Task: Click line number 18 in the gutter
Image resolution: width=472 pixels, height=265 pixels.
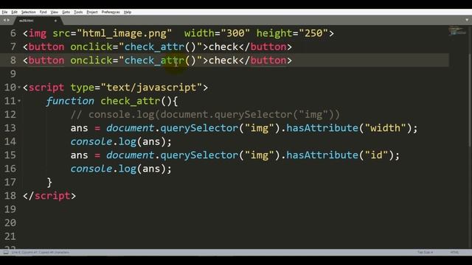Action: pyautogui.click(x=10, y=196)
